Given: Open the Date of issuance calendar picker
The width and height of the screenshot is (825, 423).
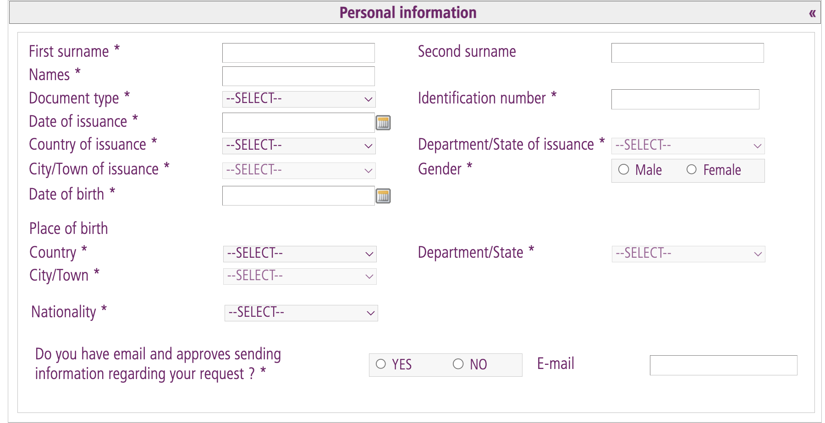Looking at the screenshot, I should point(383,123).
